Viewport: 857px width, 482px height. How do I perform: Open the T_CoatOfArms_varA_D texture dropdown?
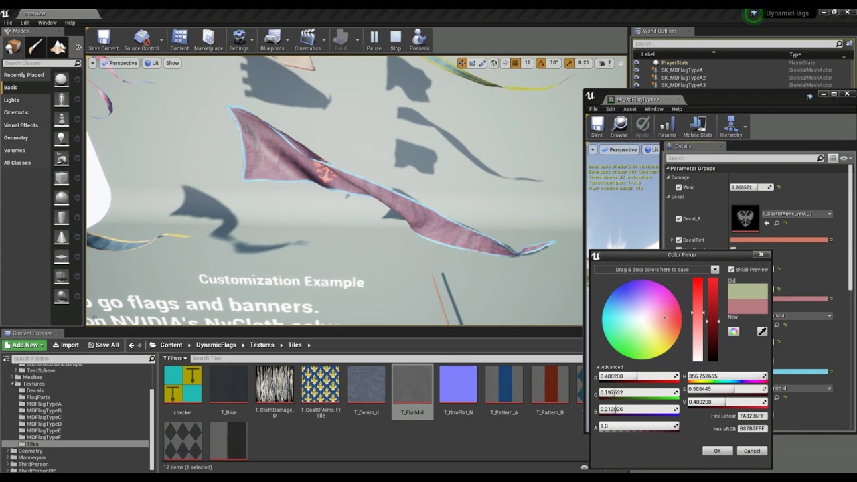click(797, 214)
